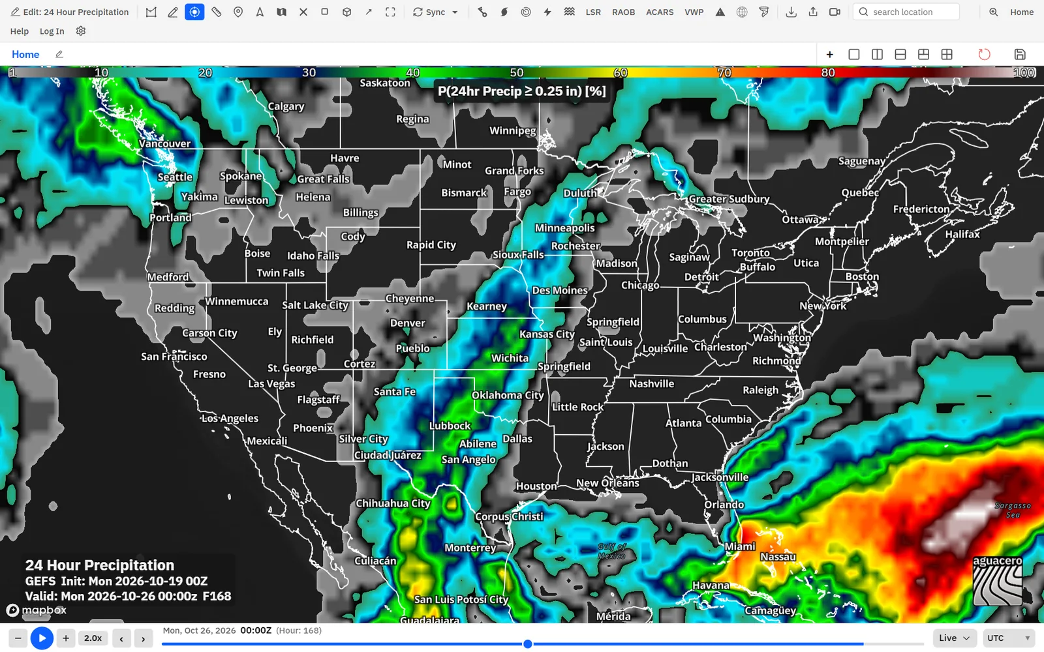Click the share upload icon
The height and width of the screenshot is (652, 1044).
click(813, 12)
